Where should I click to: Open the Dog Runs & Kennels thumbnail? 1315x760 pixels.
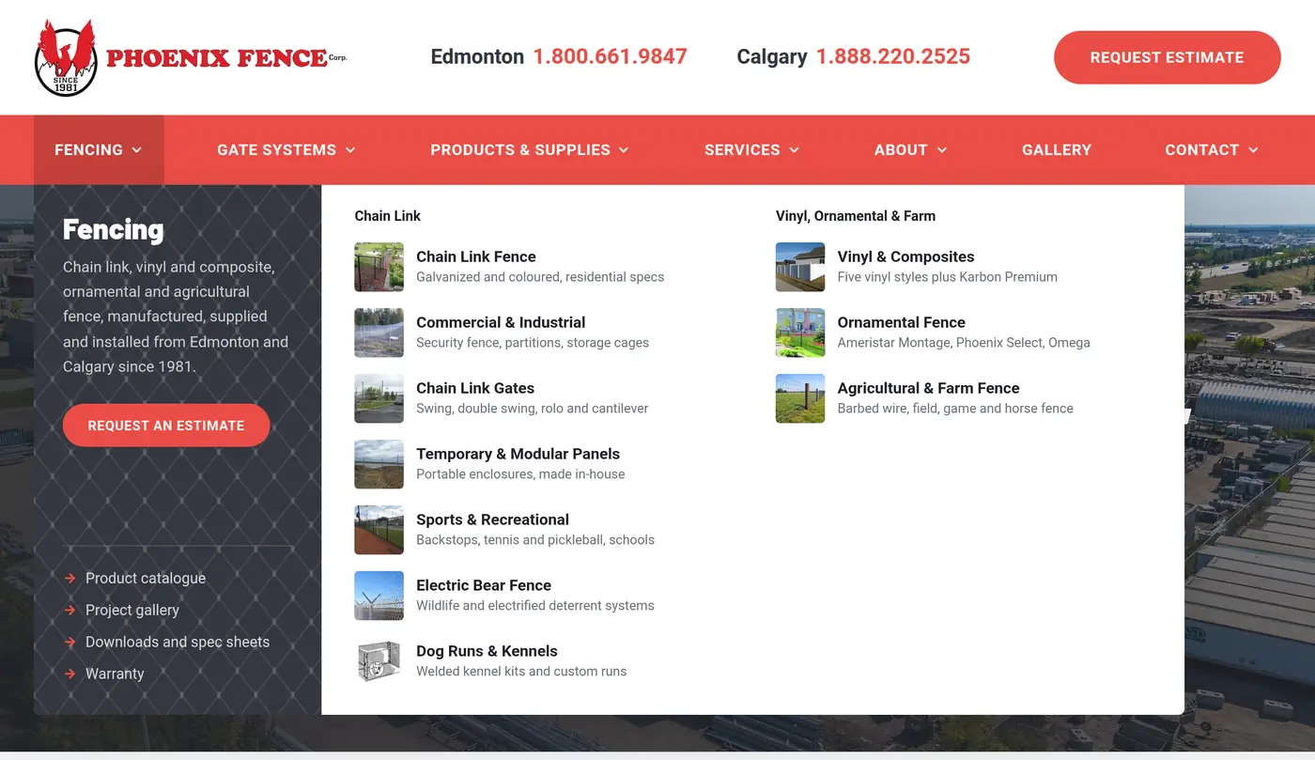point(379,661)
